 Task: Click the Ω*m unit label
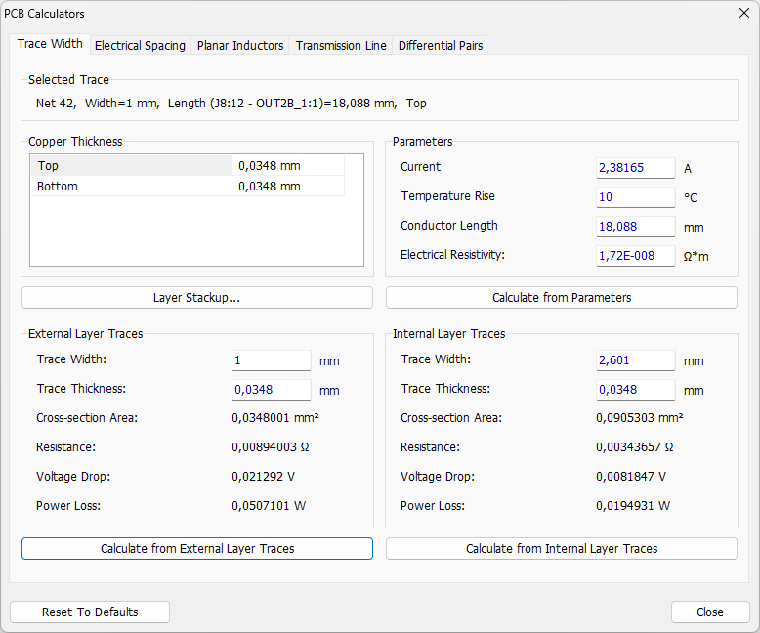point(697,256)
